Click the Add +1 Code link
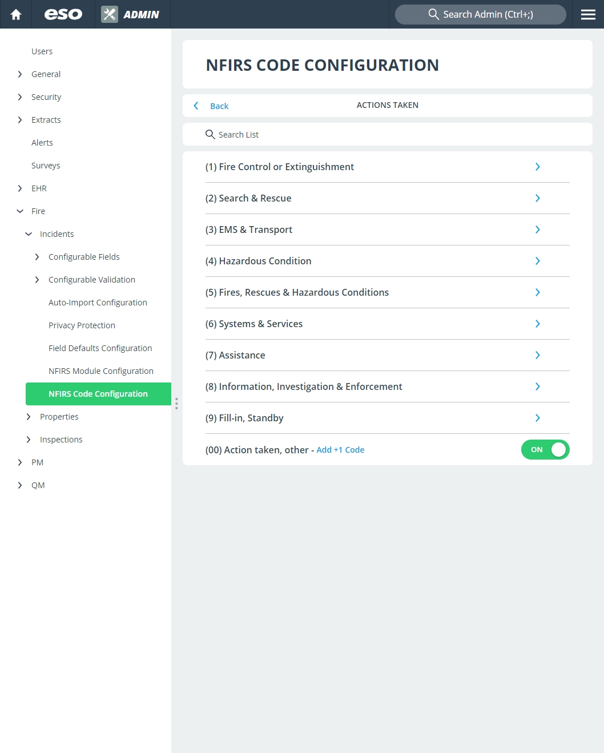Screen dimensions: 604x753 coord(340,450)
